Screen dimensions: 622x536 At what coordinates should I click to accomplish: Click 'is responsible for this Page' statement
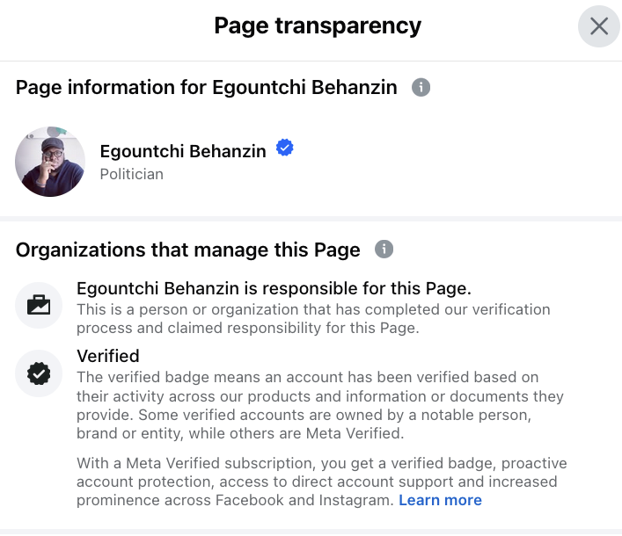click(x=274, y=289)
